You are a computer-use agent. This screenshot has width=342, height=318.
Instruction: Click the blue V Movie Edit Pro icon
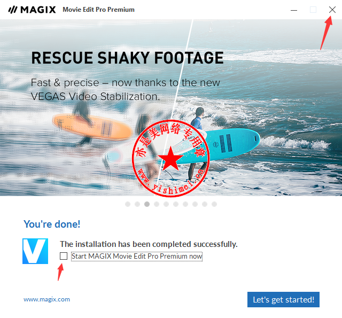[x=35, y=251]
